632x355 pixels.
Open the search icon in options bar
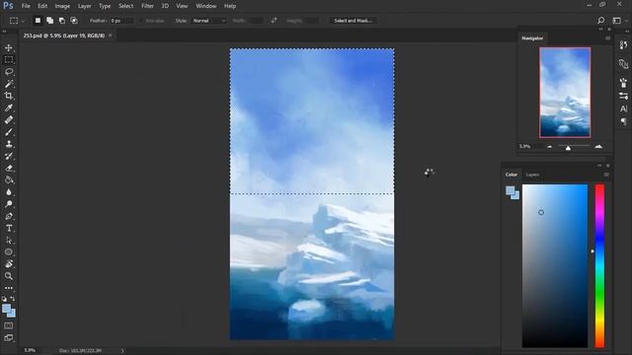pyautogui.click(x=600, y=21)
